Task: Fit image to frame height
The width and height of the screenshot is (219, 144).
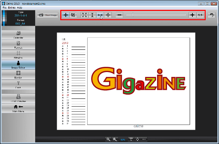Action: [x=92, y=15]
